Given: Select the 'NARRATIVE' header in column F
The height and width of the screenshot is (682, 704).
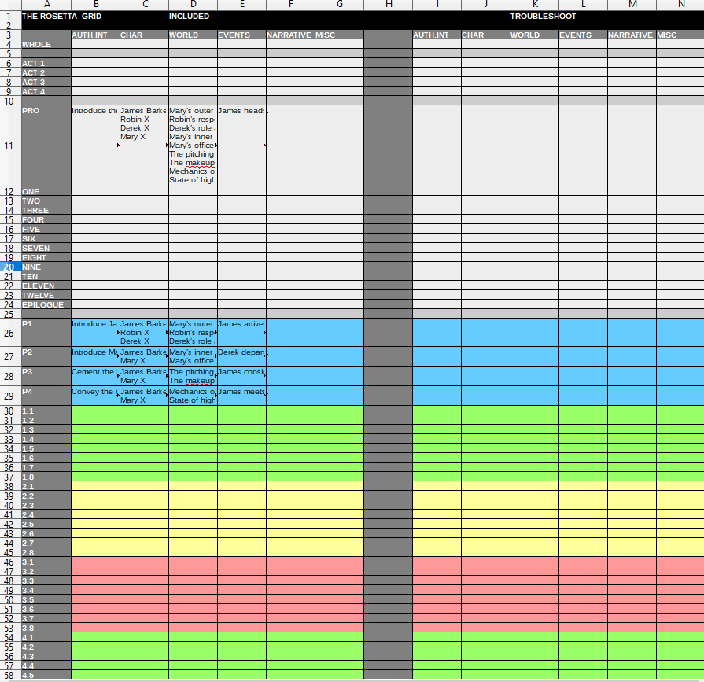Looking at the screenshot, I should point(291,35).
